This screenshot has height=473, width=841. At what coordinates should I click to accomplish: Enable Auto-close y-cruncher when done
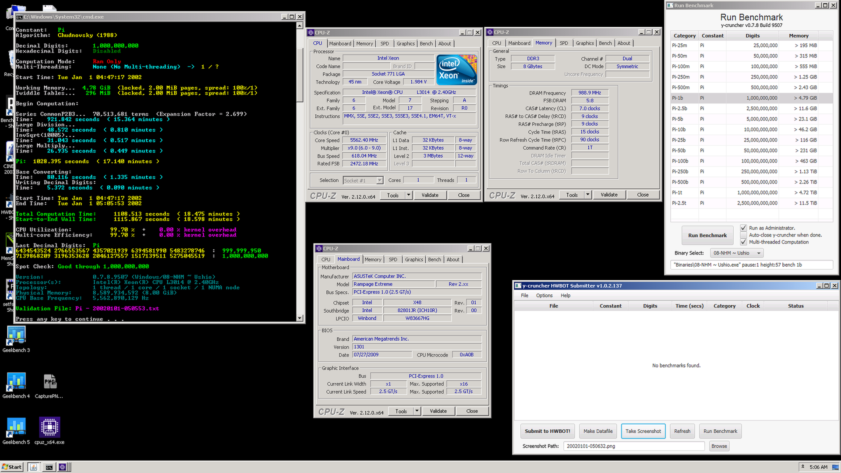coord(743,235)
